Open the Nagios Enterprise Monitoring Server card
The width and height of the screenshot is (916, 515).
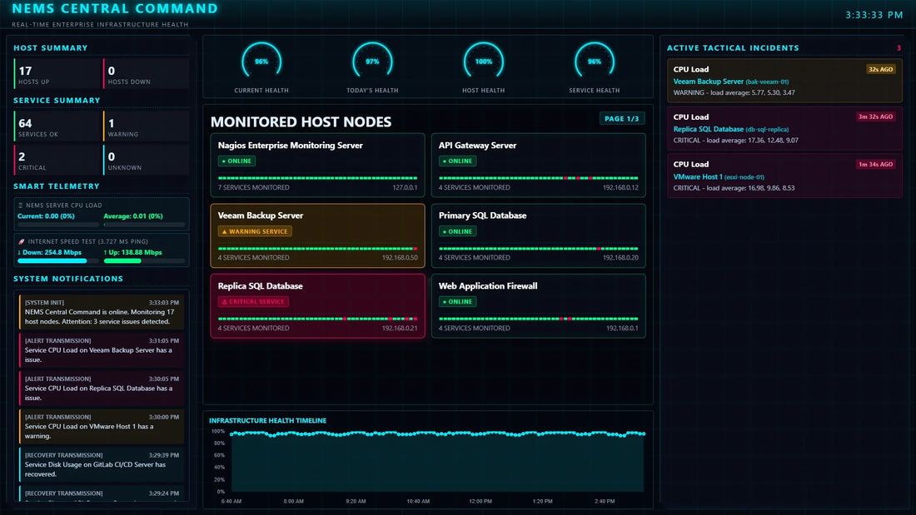click(x=317, y=166)
